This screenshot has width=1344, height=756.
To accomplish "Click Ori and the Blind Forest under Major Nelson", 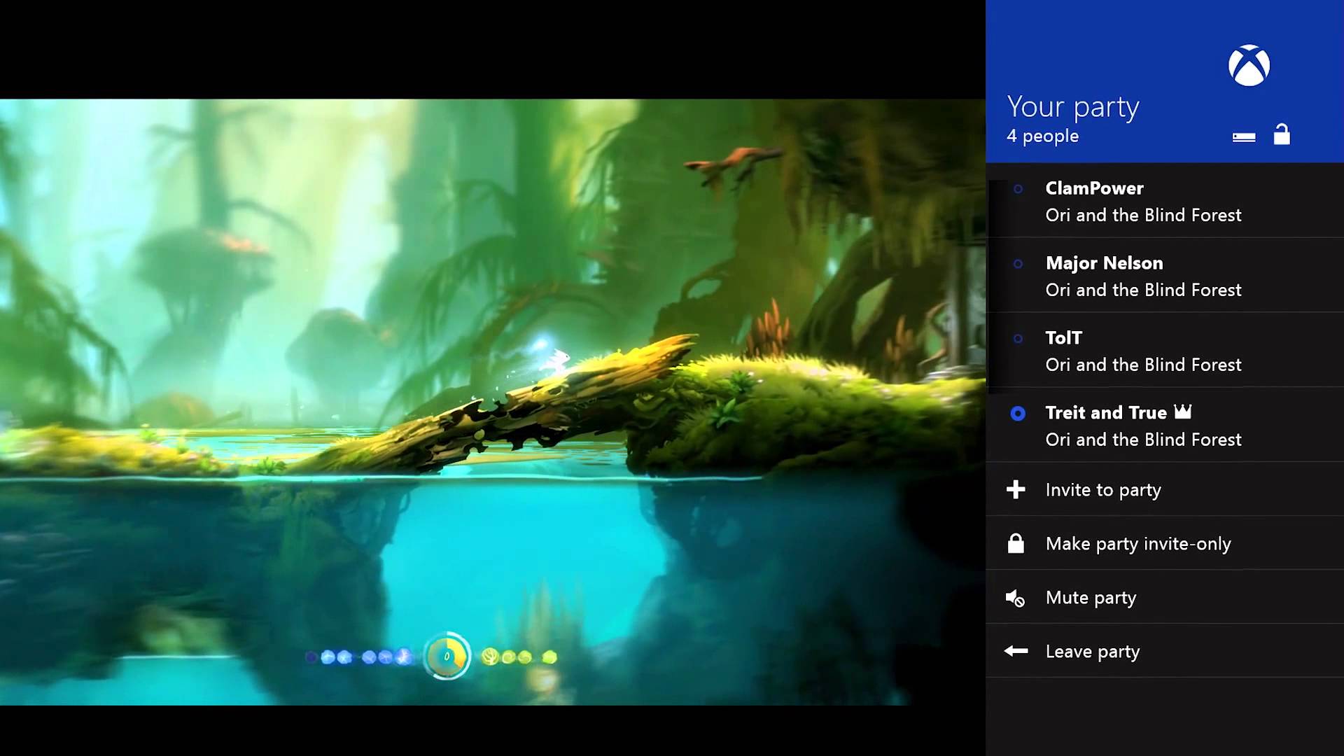I will pos(1143,290).
